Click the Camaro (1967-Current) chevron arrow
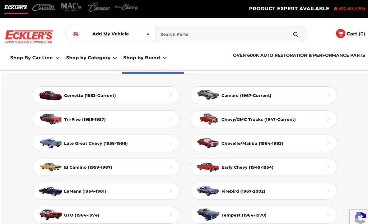368x224 pixels. [328, 95]
